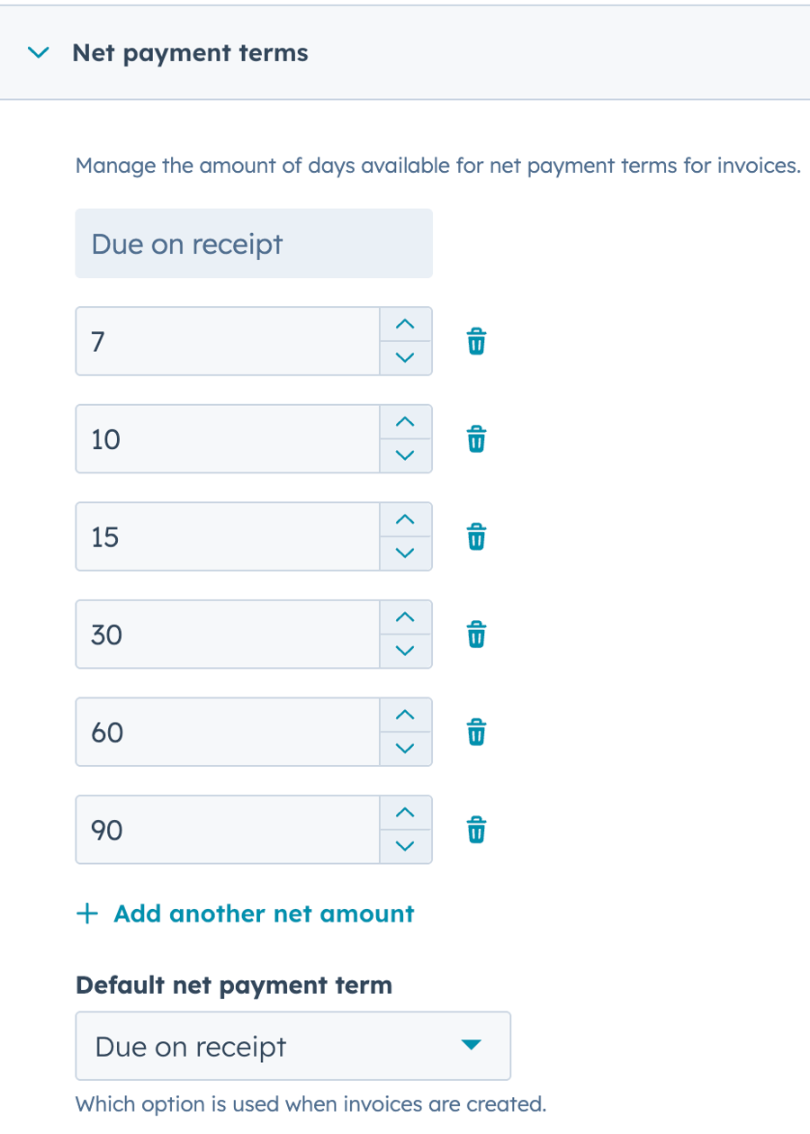Screen dimensions: 810x1134
Task: Collapse the Net payment terms section
Action: (x=38, y=52)
